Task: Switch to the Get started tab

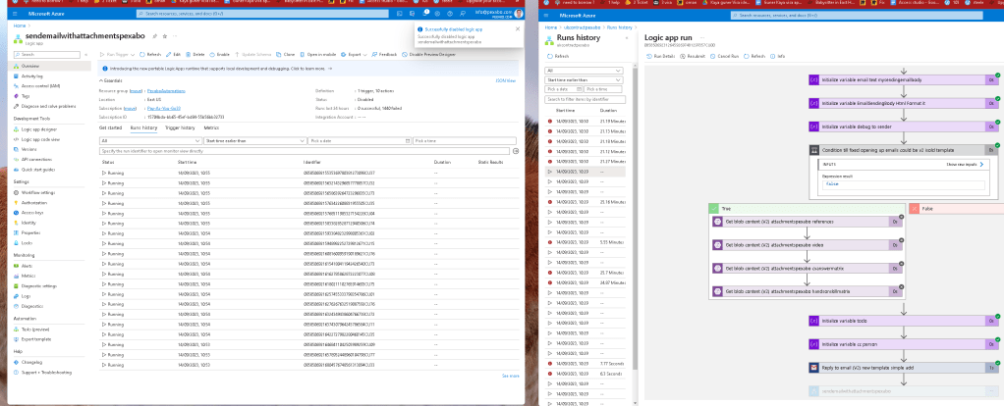Action: 110,127
